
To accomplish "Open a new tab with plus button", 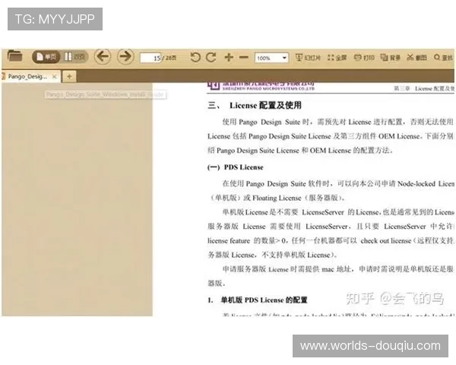I will pos(69,77).
